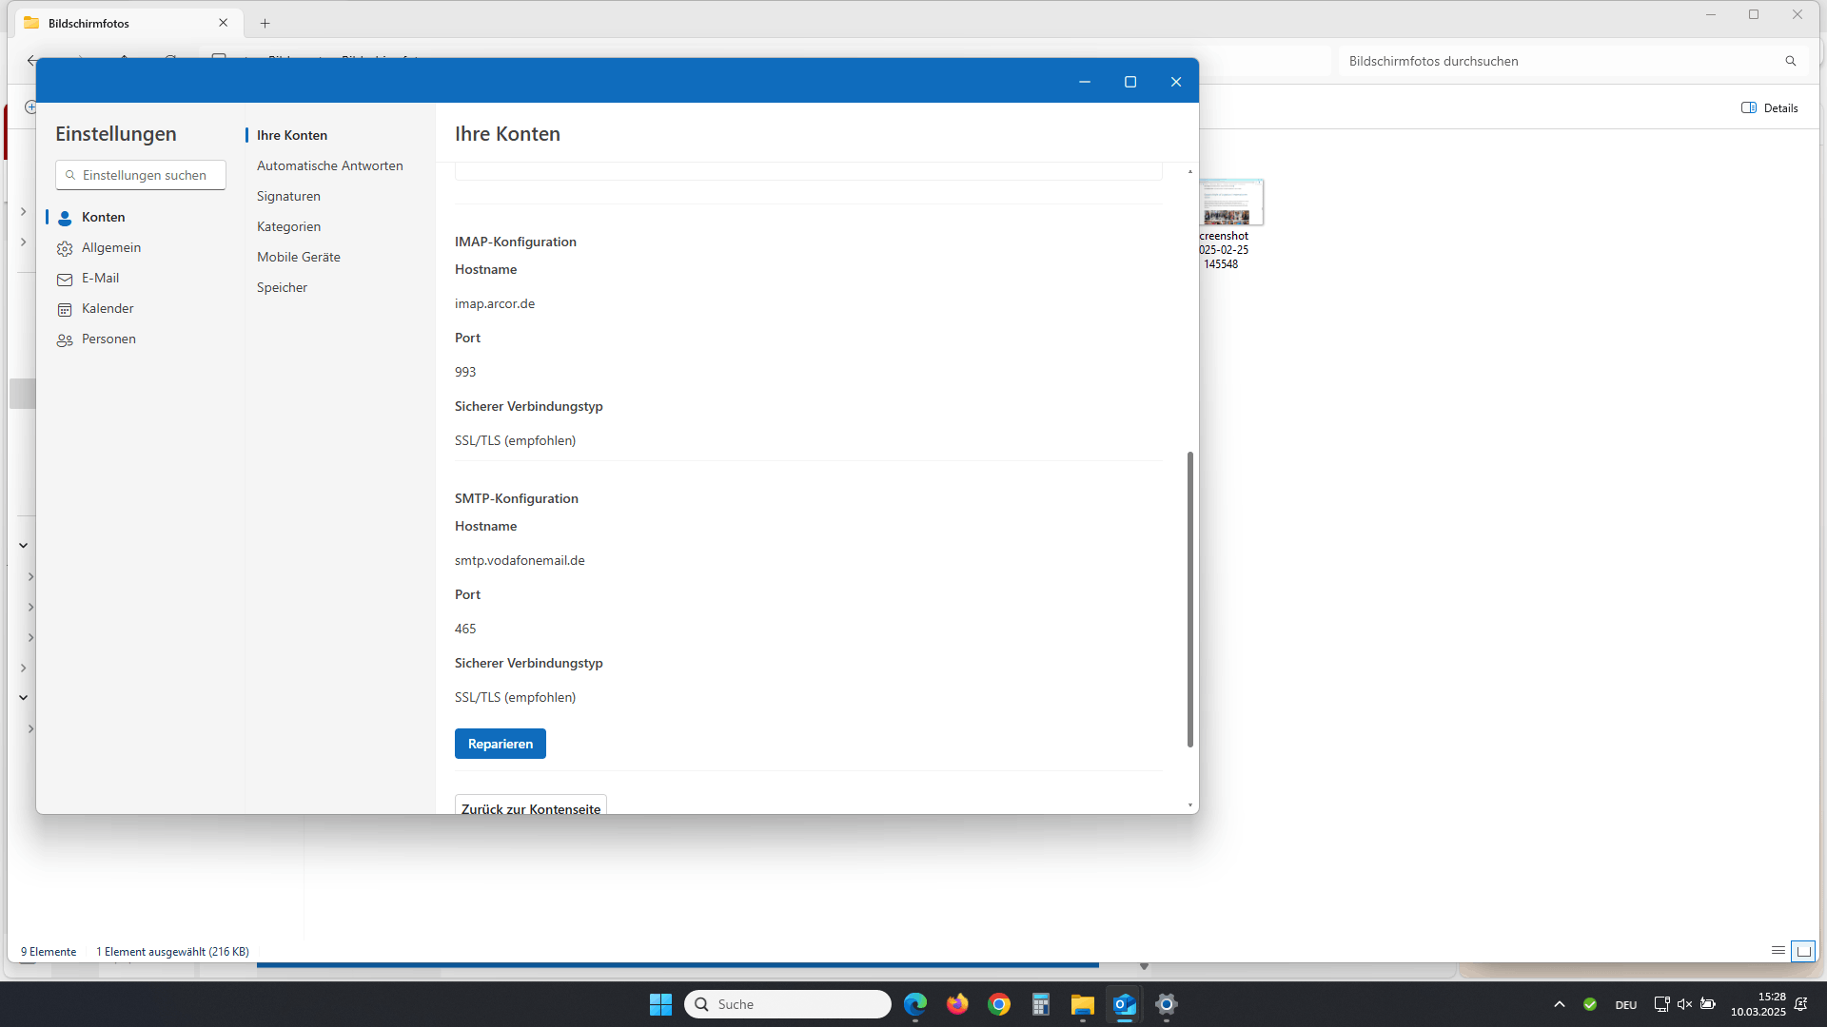Toggle the Details pane in Explorer

click(1770, 107)
